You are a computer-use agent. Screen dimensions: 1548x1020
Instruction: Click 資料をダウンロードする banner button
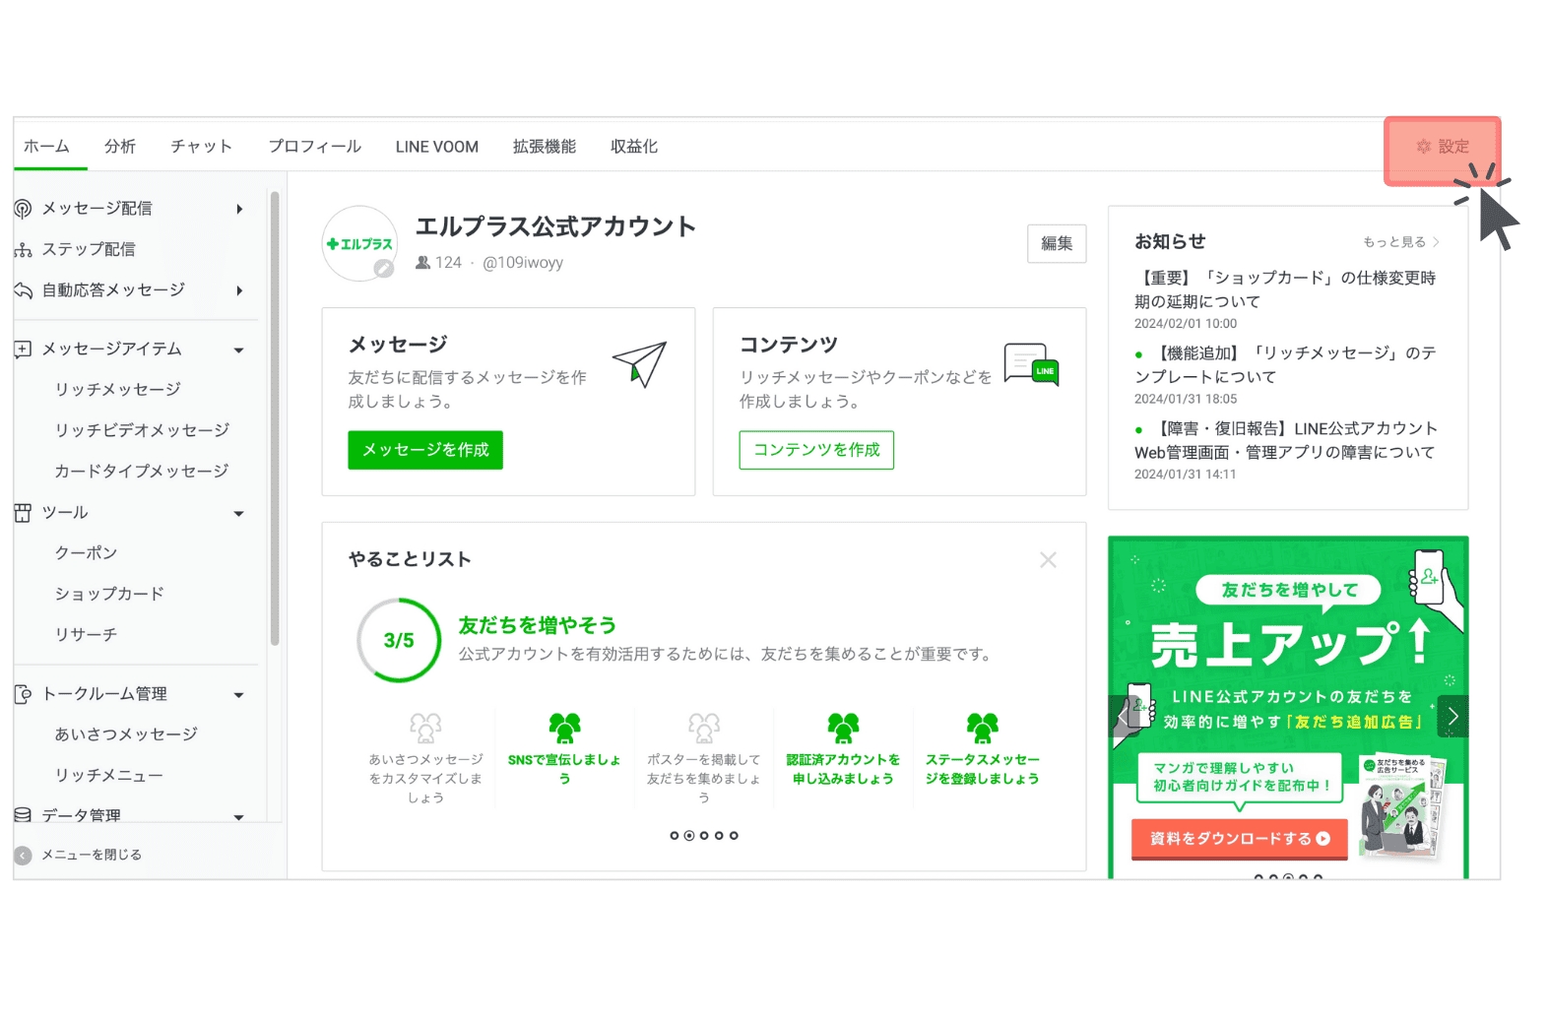pos(1240,839)
